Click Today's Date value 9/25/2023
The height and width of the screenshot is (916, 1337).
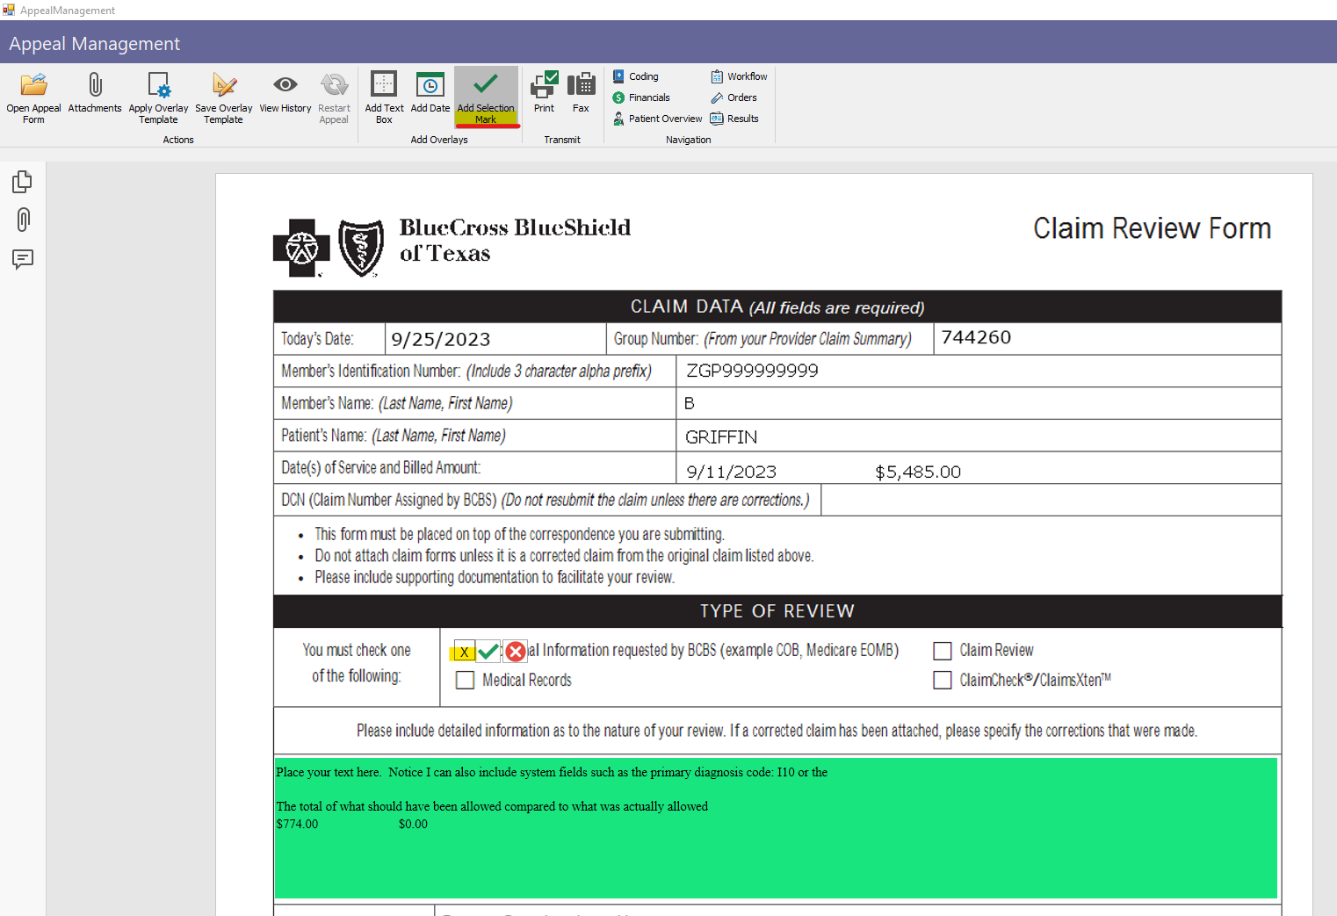click(441, 339)
